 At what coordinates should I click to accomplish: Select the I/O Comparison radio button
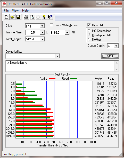(89, 31)
